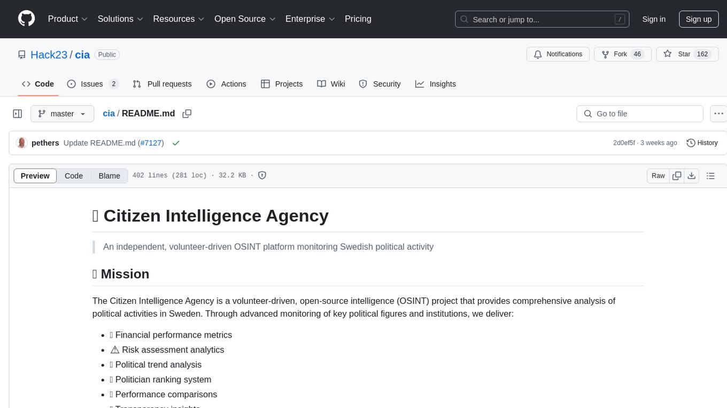The width and height of the screenshot is (727, 408).
Task: Switch to the Blame view
Action: pyautogui.click(x=109, y=176)
